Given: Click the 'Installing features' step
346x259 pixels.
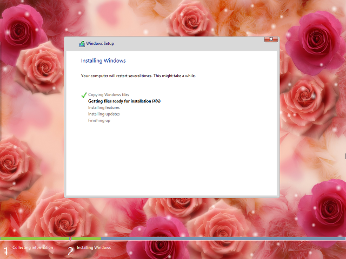Looking at the screenshot, I should [104, 107].
